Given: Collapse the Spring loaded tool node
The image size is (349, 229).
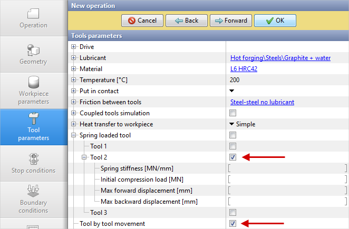Looking at the screenshot, I should (x=74, y=135).
